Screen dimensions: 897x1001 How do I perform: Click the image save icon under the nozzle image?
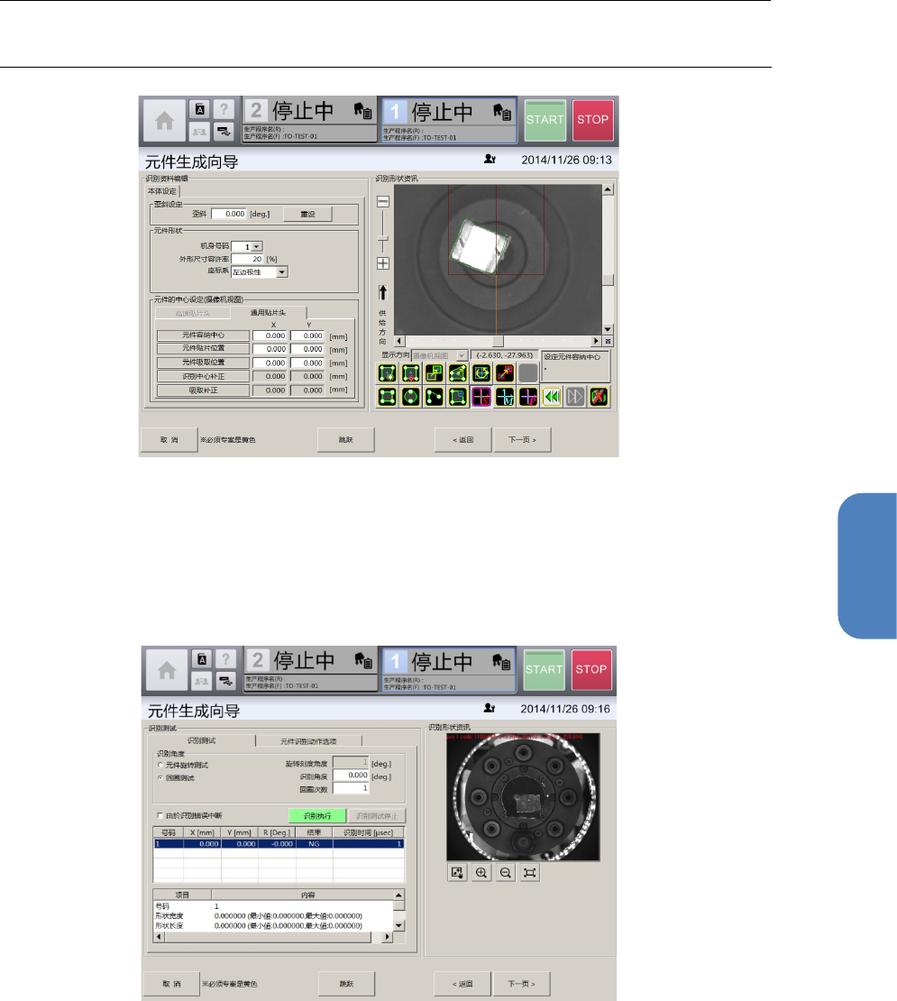coord(457,873)
